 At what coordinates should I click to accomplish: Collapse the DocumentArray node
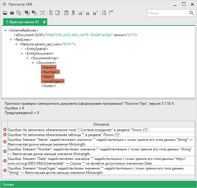(x=28, y=58)
